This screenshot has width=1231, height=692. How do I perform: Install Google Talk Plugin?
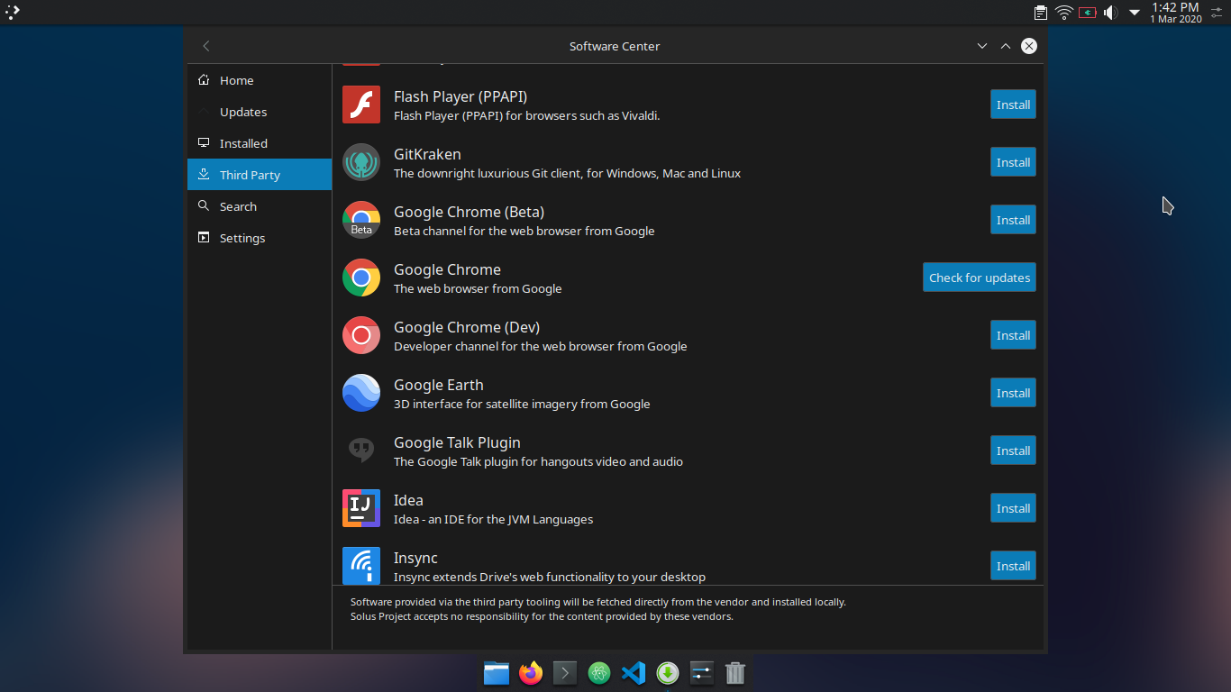click(x=1013, y=451)
